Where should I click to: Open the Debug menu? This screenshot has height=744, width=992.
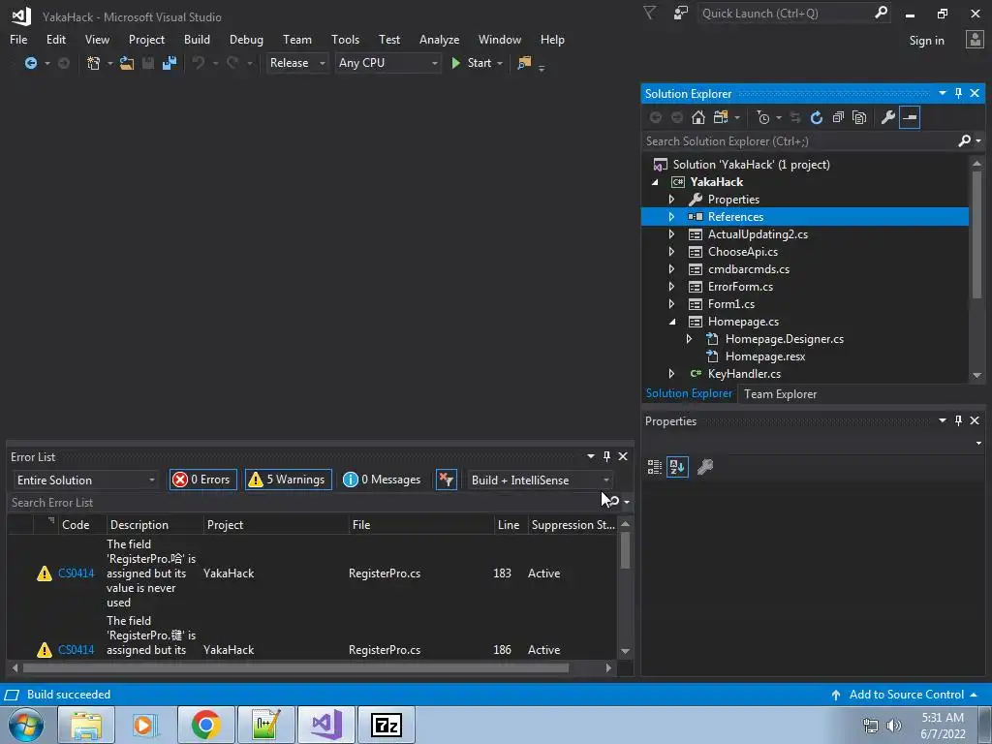(246, 39)
